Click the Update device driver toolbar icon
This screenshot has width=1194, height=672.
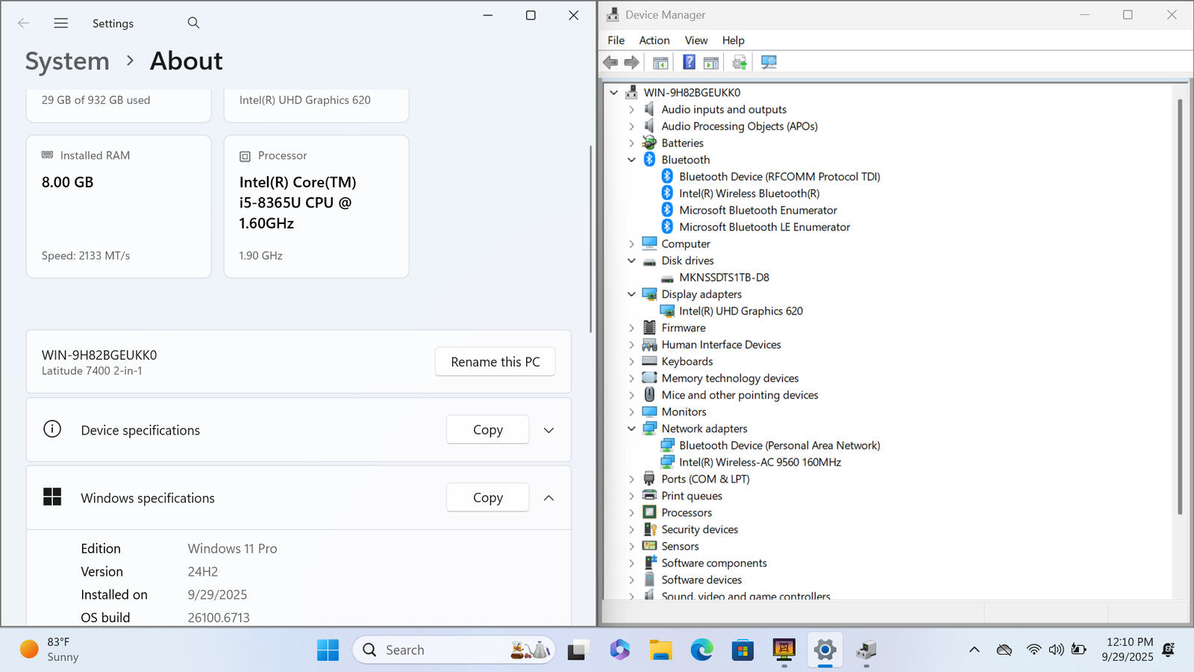click(x=740, y=63)
